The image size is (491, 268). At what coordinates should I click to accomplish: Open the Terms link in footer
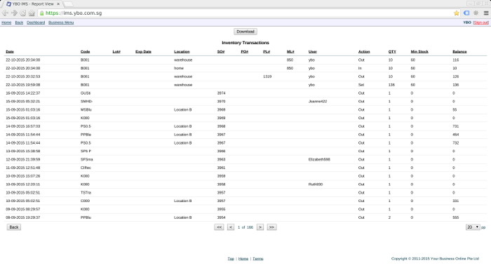[x=258, y=259]
